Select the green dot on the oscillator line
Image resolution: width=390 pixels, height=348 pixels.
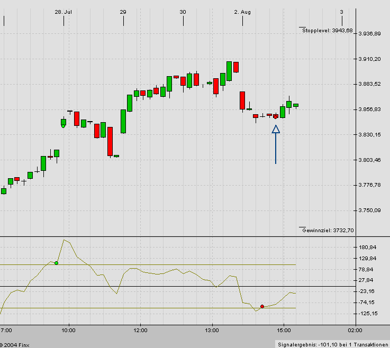[57, 263]
